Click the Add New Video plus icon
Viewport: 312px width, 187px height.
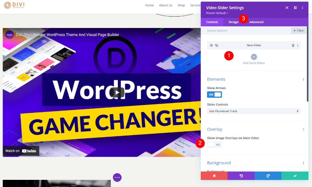pyautogui.click(x=254, y=57)
